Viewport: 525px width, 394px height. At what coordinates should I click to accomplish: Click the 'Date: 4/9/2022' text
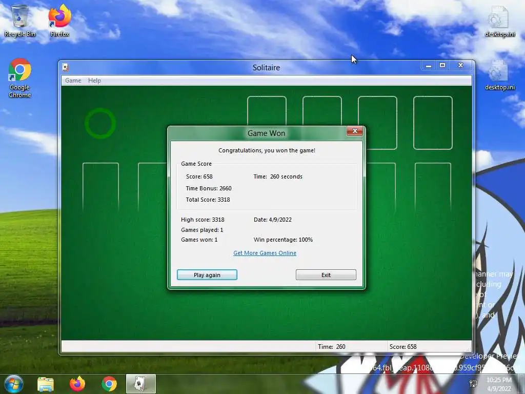tap(273, 220)
